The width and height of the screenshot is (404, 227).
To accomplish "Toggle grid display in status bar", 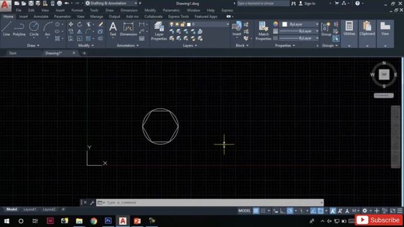I will pyautogui.click(x=256, y=211).
